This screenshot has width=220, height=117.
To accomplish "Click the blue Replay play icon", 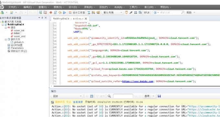I will coord(64,13).
